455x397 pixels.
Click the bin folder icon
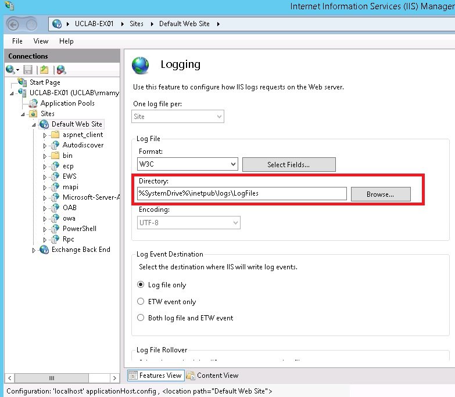55,156
